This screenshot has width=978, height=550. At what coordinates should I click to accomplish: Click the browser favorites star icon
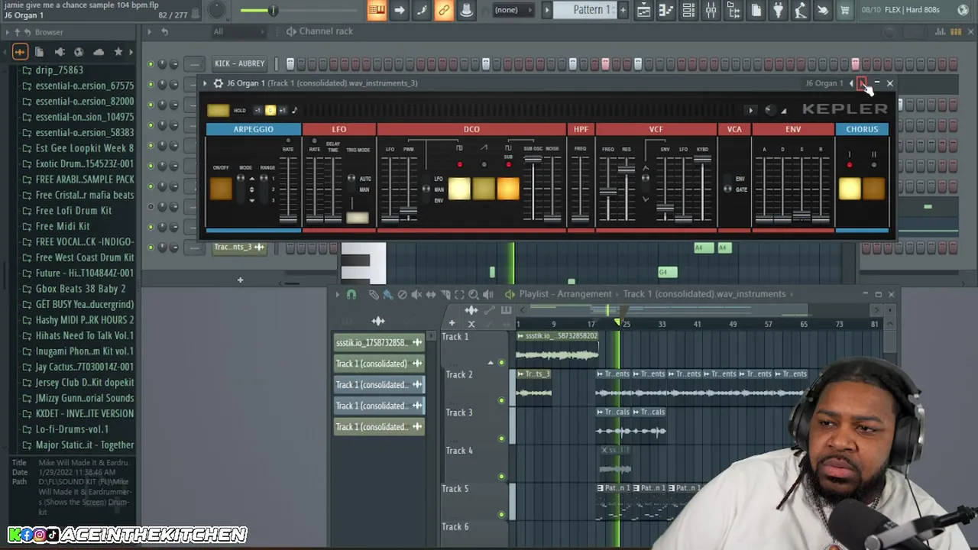tap(118, 52)
